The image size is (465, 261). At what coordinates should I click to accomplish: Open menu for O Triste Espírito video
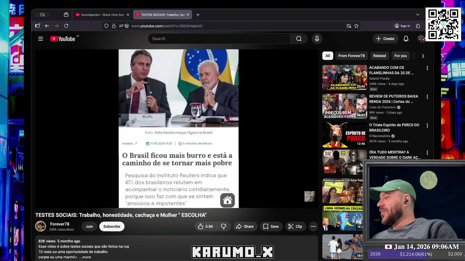(x=427, y=125)
